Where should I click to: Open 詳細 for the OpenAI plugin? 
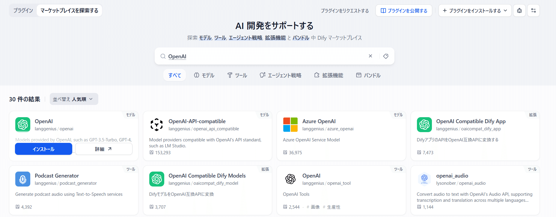[x=104, y=149]
